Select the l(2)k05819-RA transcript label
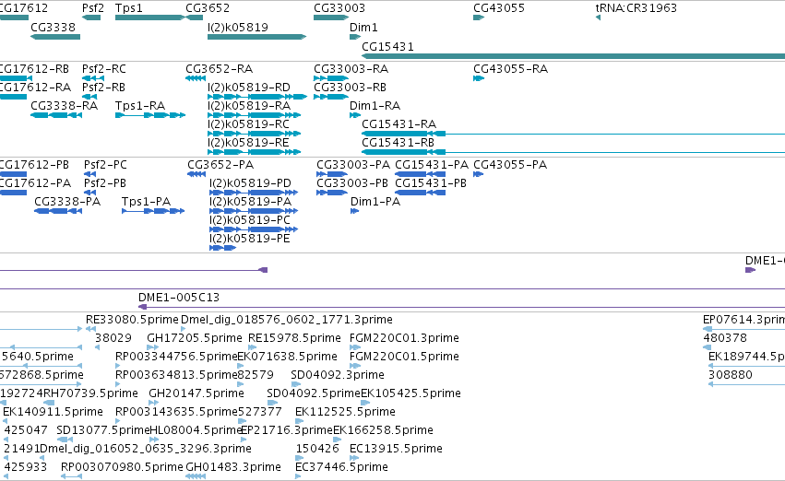This screenshot has height=481, width=785. coord(249,105)
